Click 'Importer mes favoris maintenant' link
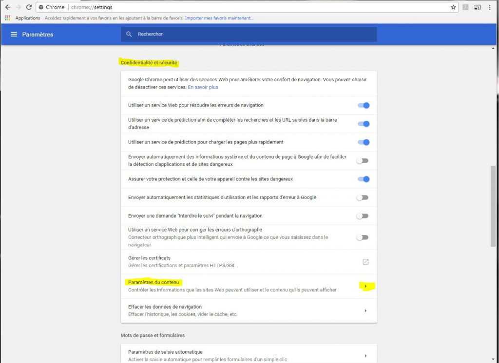 tap(220, 18)
